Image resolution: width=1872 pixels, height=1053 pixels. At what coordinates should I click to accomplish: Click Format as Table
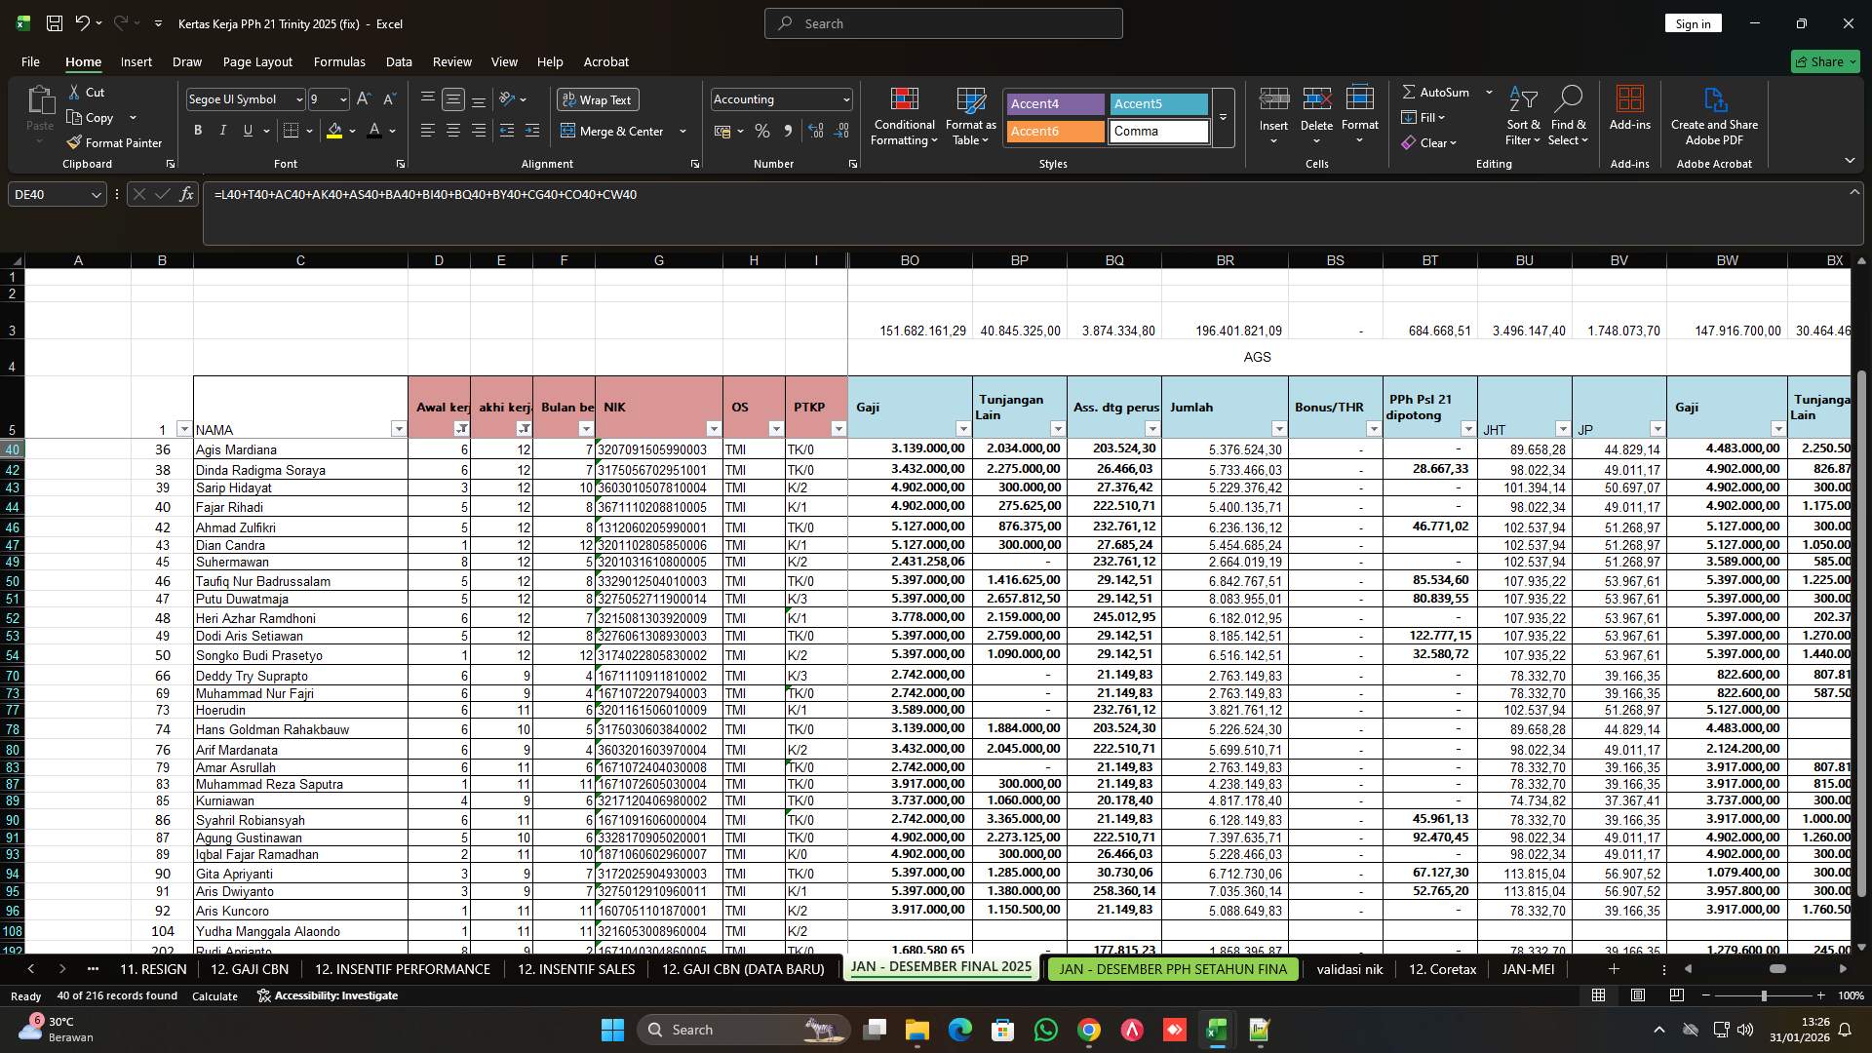[x=969, y=117]
